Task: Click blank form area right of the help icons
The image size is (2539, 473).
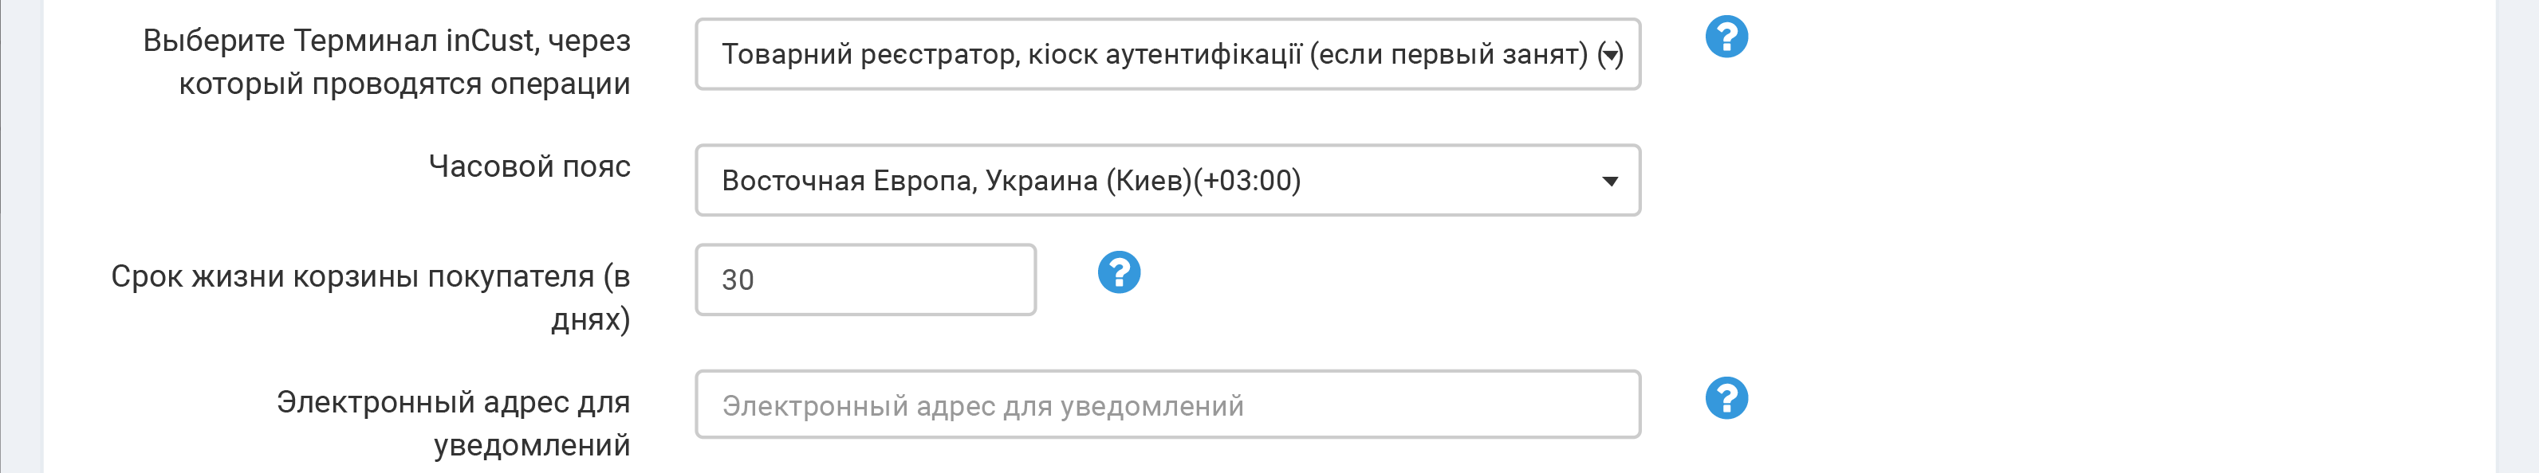Action: (x=2119, y=276)
